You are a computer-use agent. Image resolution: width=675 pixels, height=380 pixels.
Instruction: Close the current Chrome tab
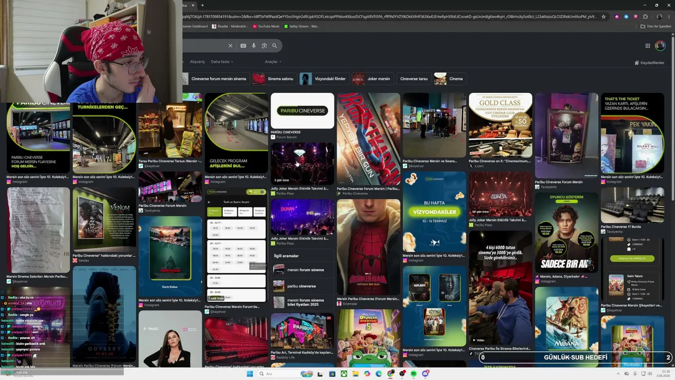click(192, 5)
